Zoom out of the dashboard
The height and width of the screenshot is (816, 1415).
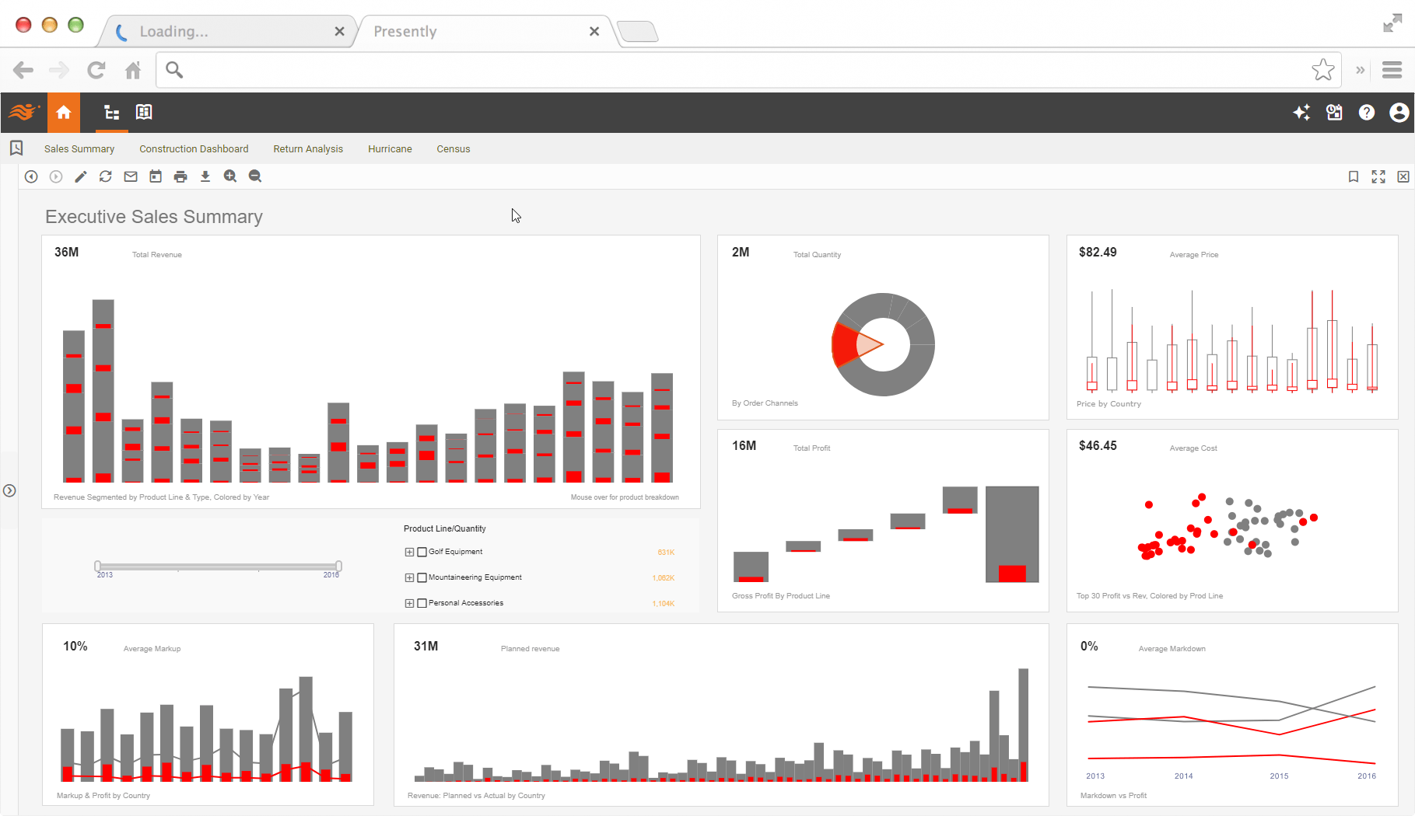(x=255, y=176)
